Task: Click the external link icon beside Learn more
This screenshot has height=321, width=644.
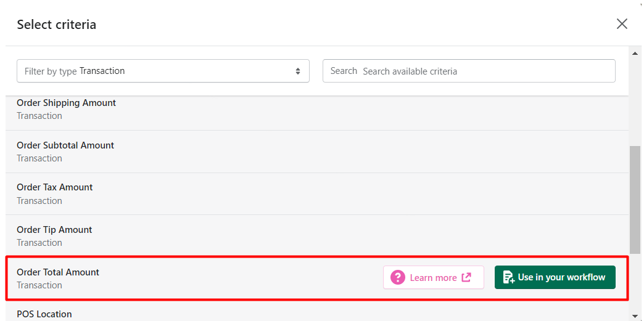Action: [x=466, y=277]
